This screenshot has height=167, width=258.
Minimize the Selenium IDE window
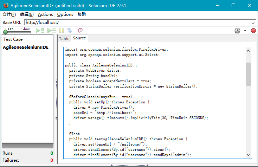pos(218,5)
